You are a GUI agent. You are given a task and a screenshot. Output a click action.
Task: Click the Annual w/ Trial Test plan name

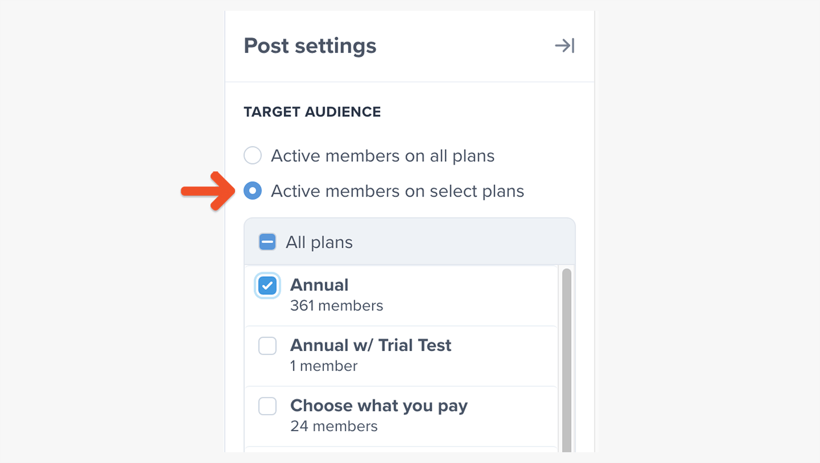coord(371,345)
